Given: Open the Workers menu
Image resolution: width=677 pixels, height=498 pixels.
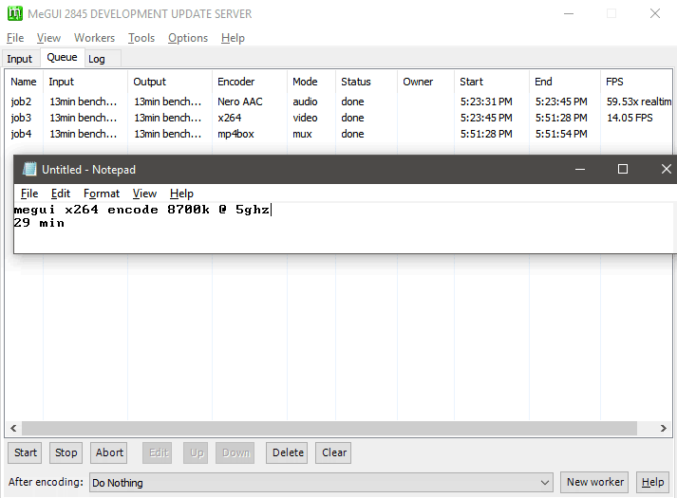Looking at the screenshot, I should 94,38.
